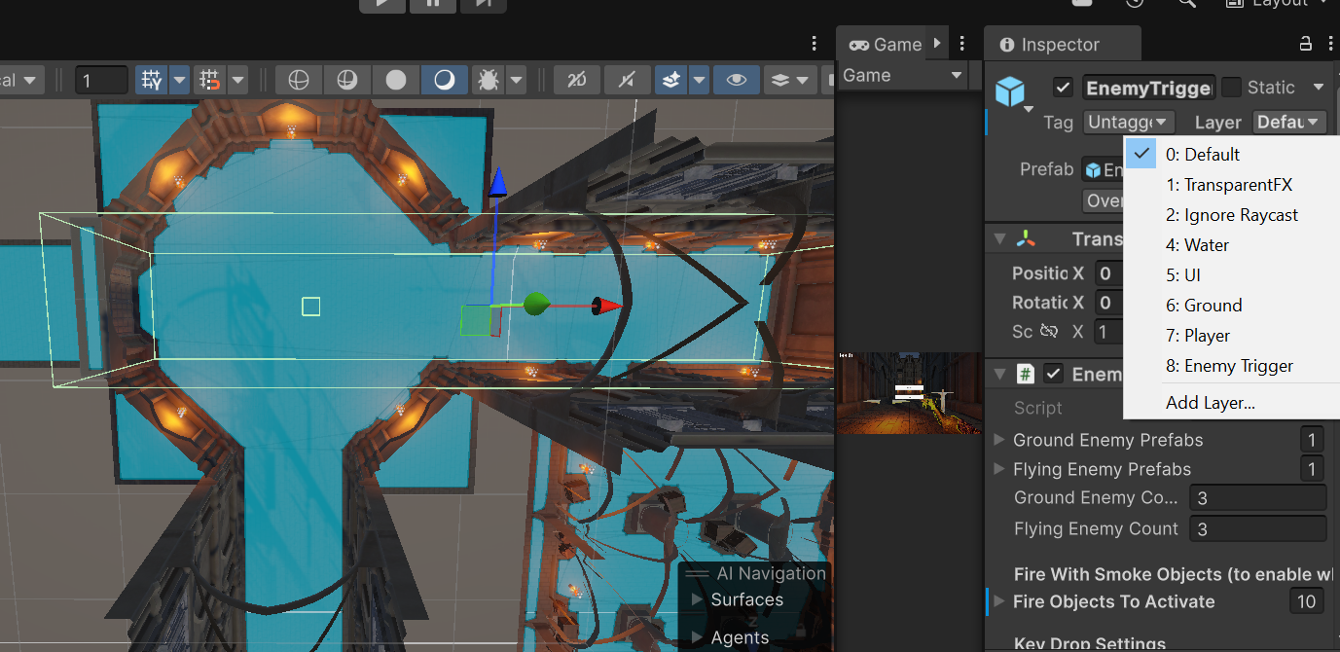Image resolution: width=1340 pixels, height=652 pixels.
Task: Select the 8: Enemy Trigger layer entry
Action: point(1228,365)
